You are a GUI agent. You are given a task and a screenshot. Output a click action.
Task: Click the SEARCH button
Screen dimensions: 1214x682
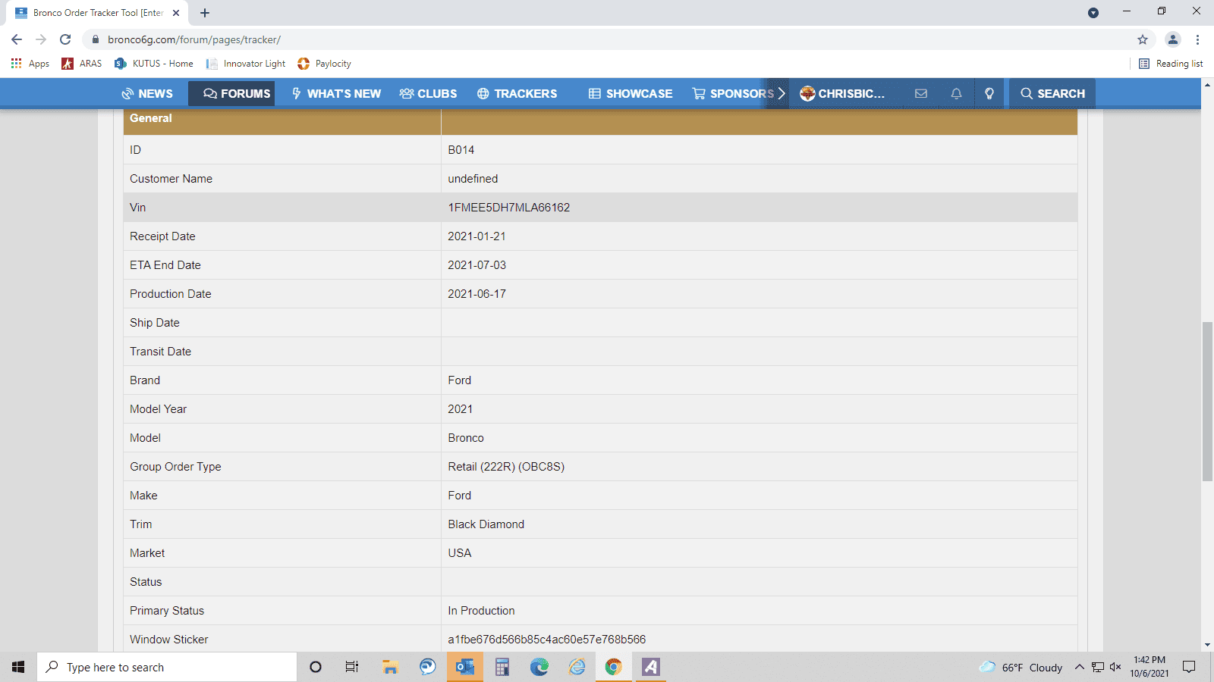(x=1052, y=93)
